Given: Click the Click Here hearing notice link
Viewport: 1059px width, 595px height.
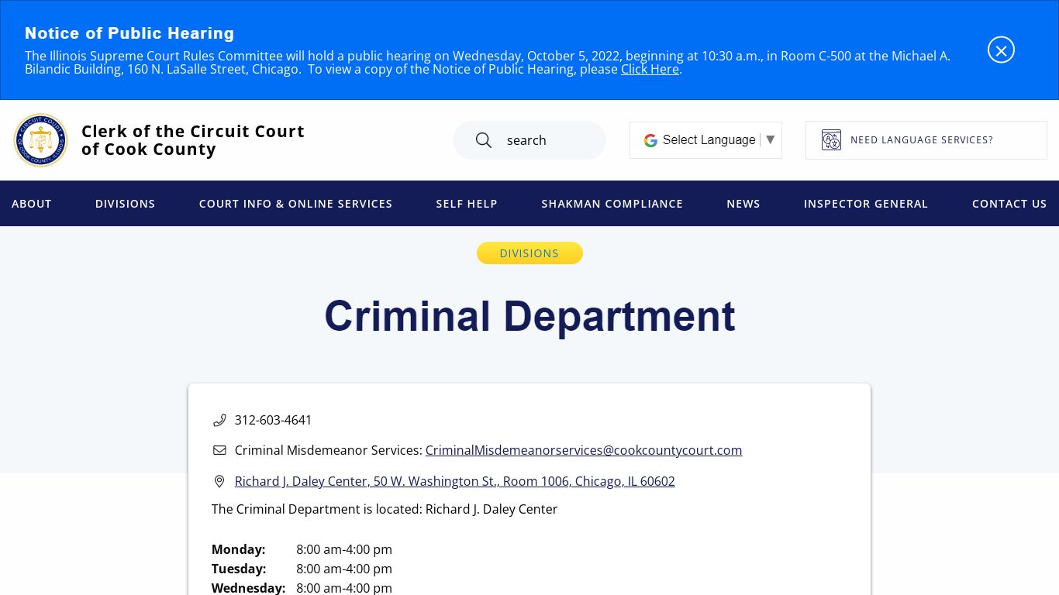Looking at the screenshot, I should (649, 69).
